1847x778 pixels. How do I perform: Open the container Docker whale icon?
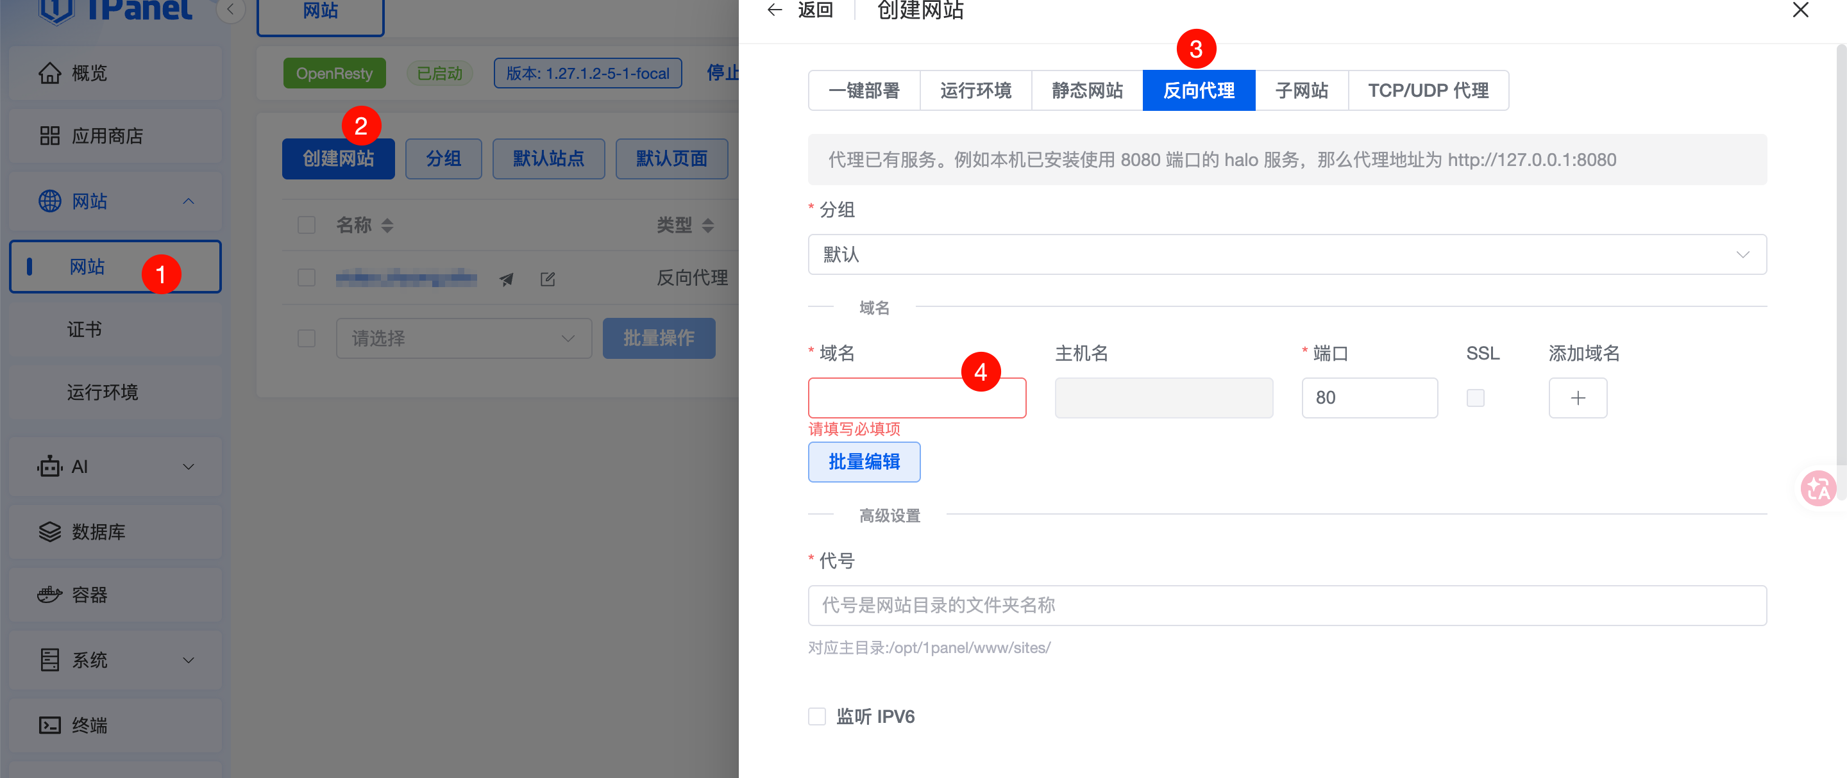tap(49, 595)
